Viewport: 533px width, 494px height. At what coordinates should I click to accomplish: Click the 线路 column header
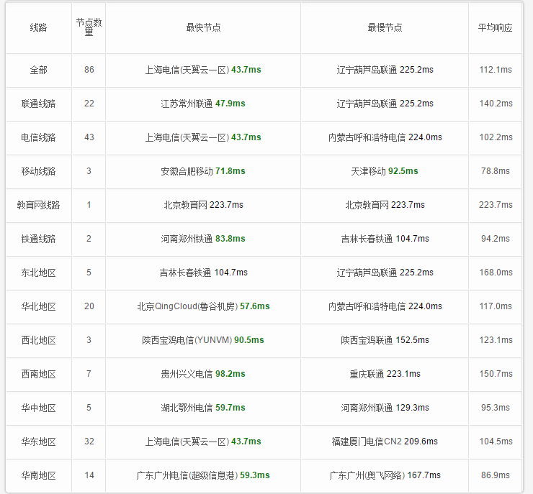pyautogui.click(x=38, y=27)
